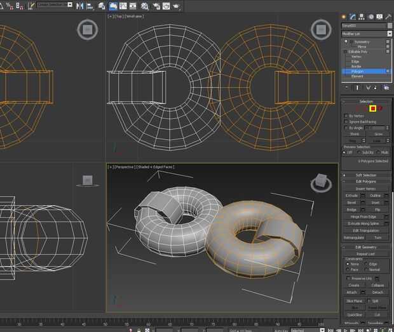
Task: Switch to the Create panel tab
Action: click(x=344, y=16)
